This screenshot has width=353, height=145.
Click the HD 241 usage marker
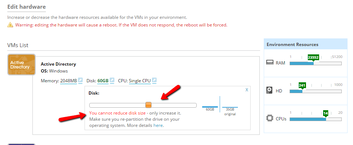tap(302, 86)
